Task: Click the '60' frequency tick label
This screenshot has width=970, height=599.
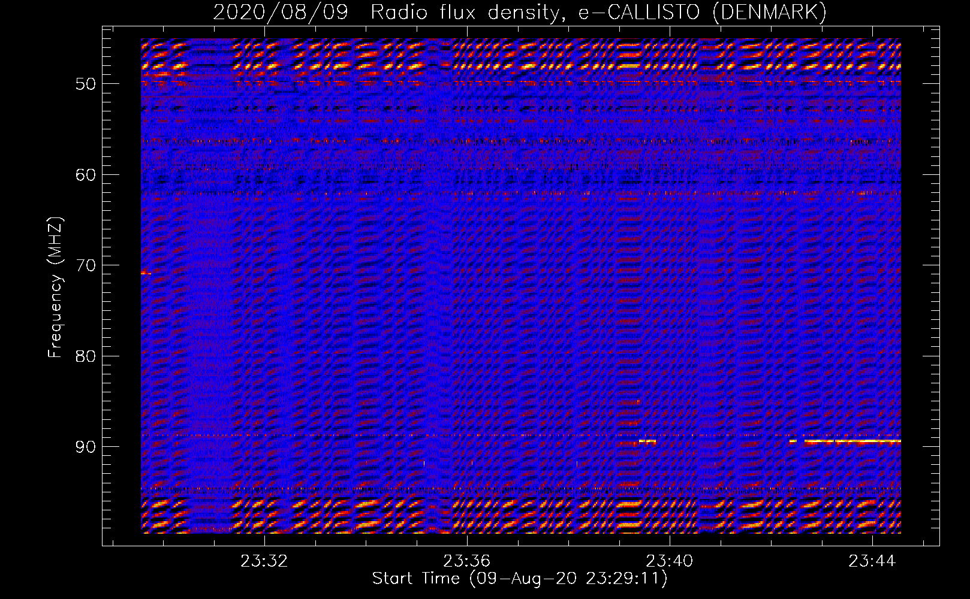Action: click(x=86, y=175)
